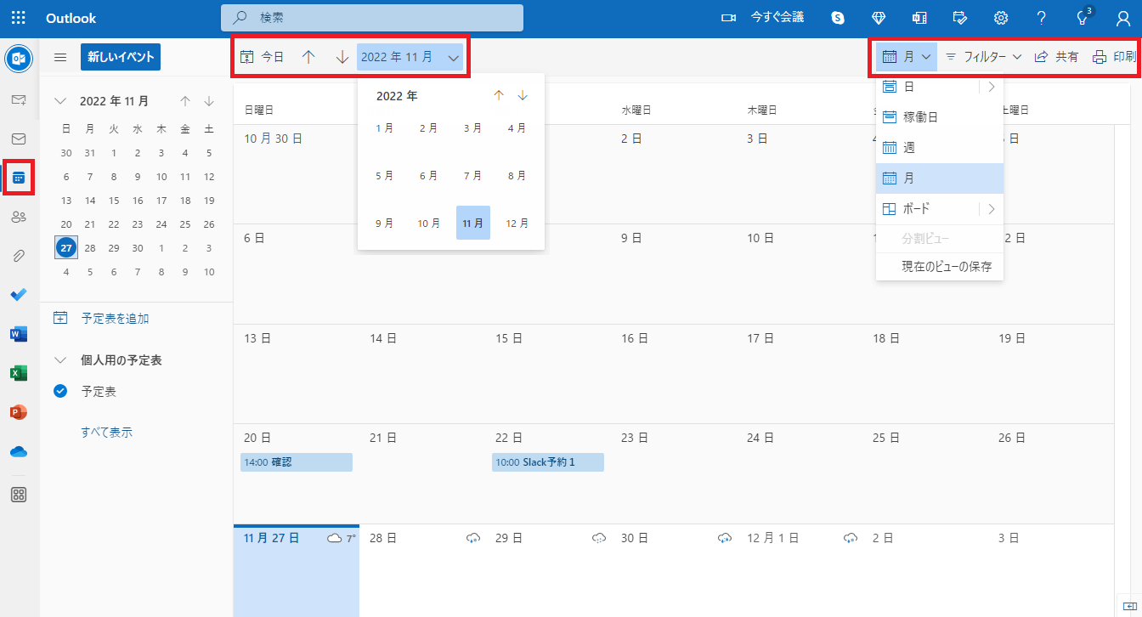Click the 検索 search box
This screenshot has width=1142, height=617.
(x=372, y=18)
